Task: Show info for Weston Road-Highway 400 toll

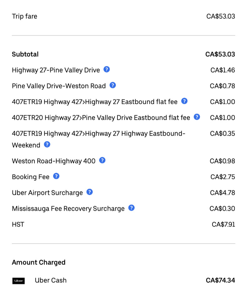Action: pyautogui.click(x=102, y=160)
